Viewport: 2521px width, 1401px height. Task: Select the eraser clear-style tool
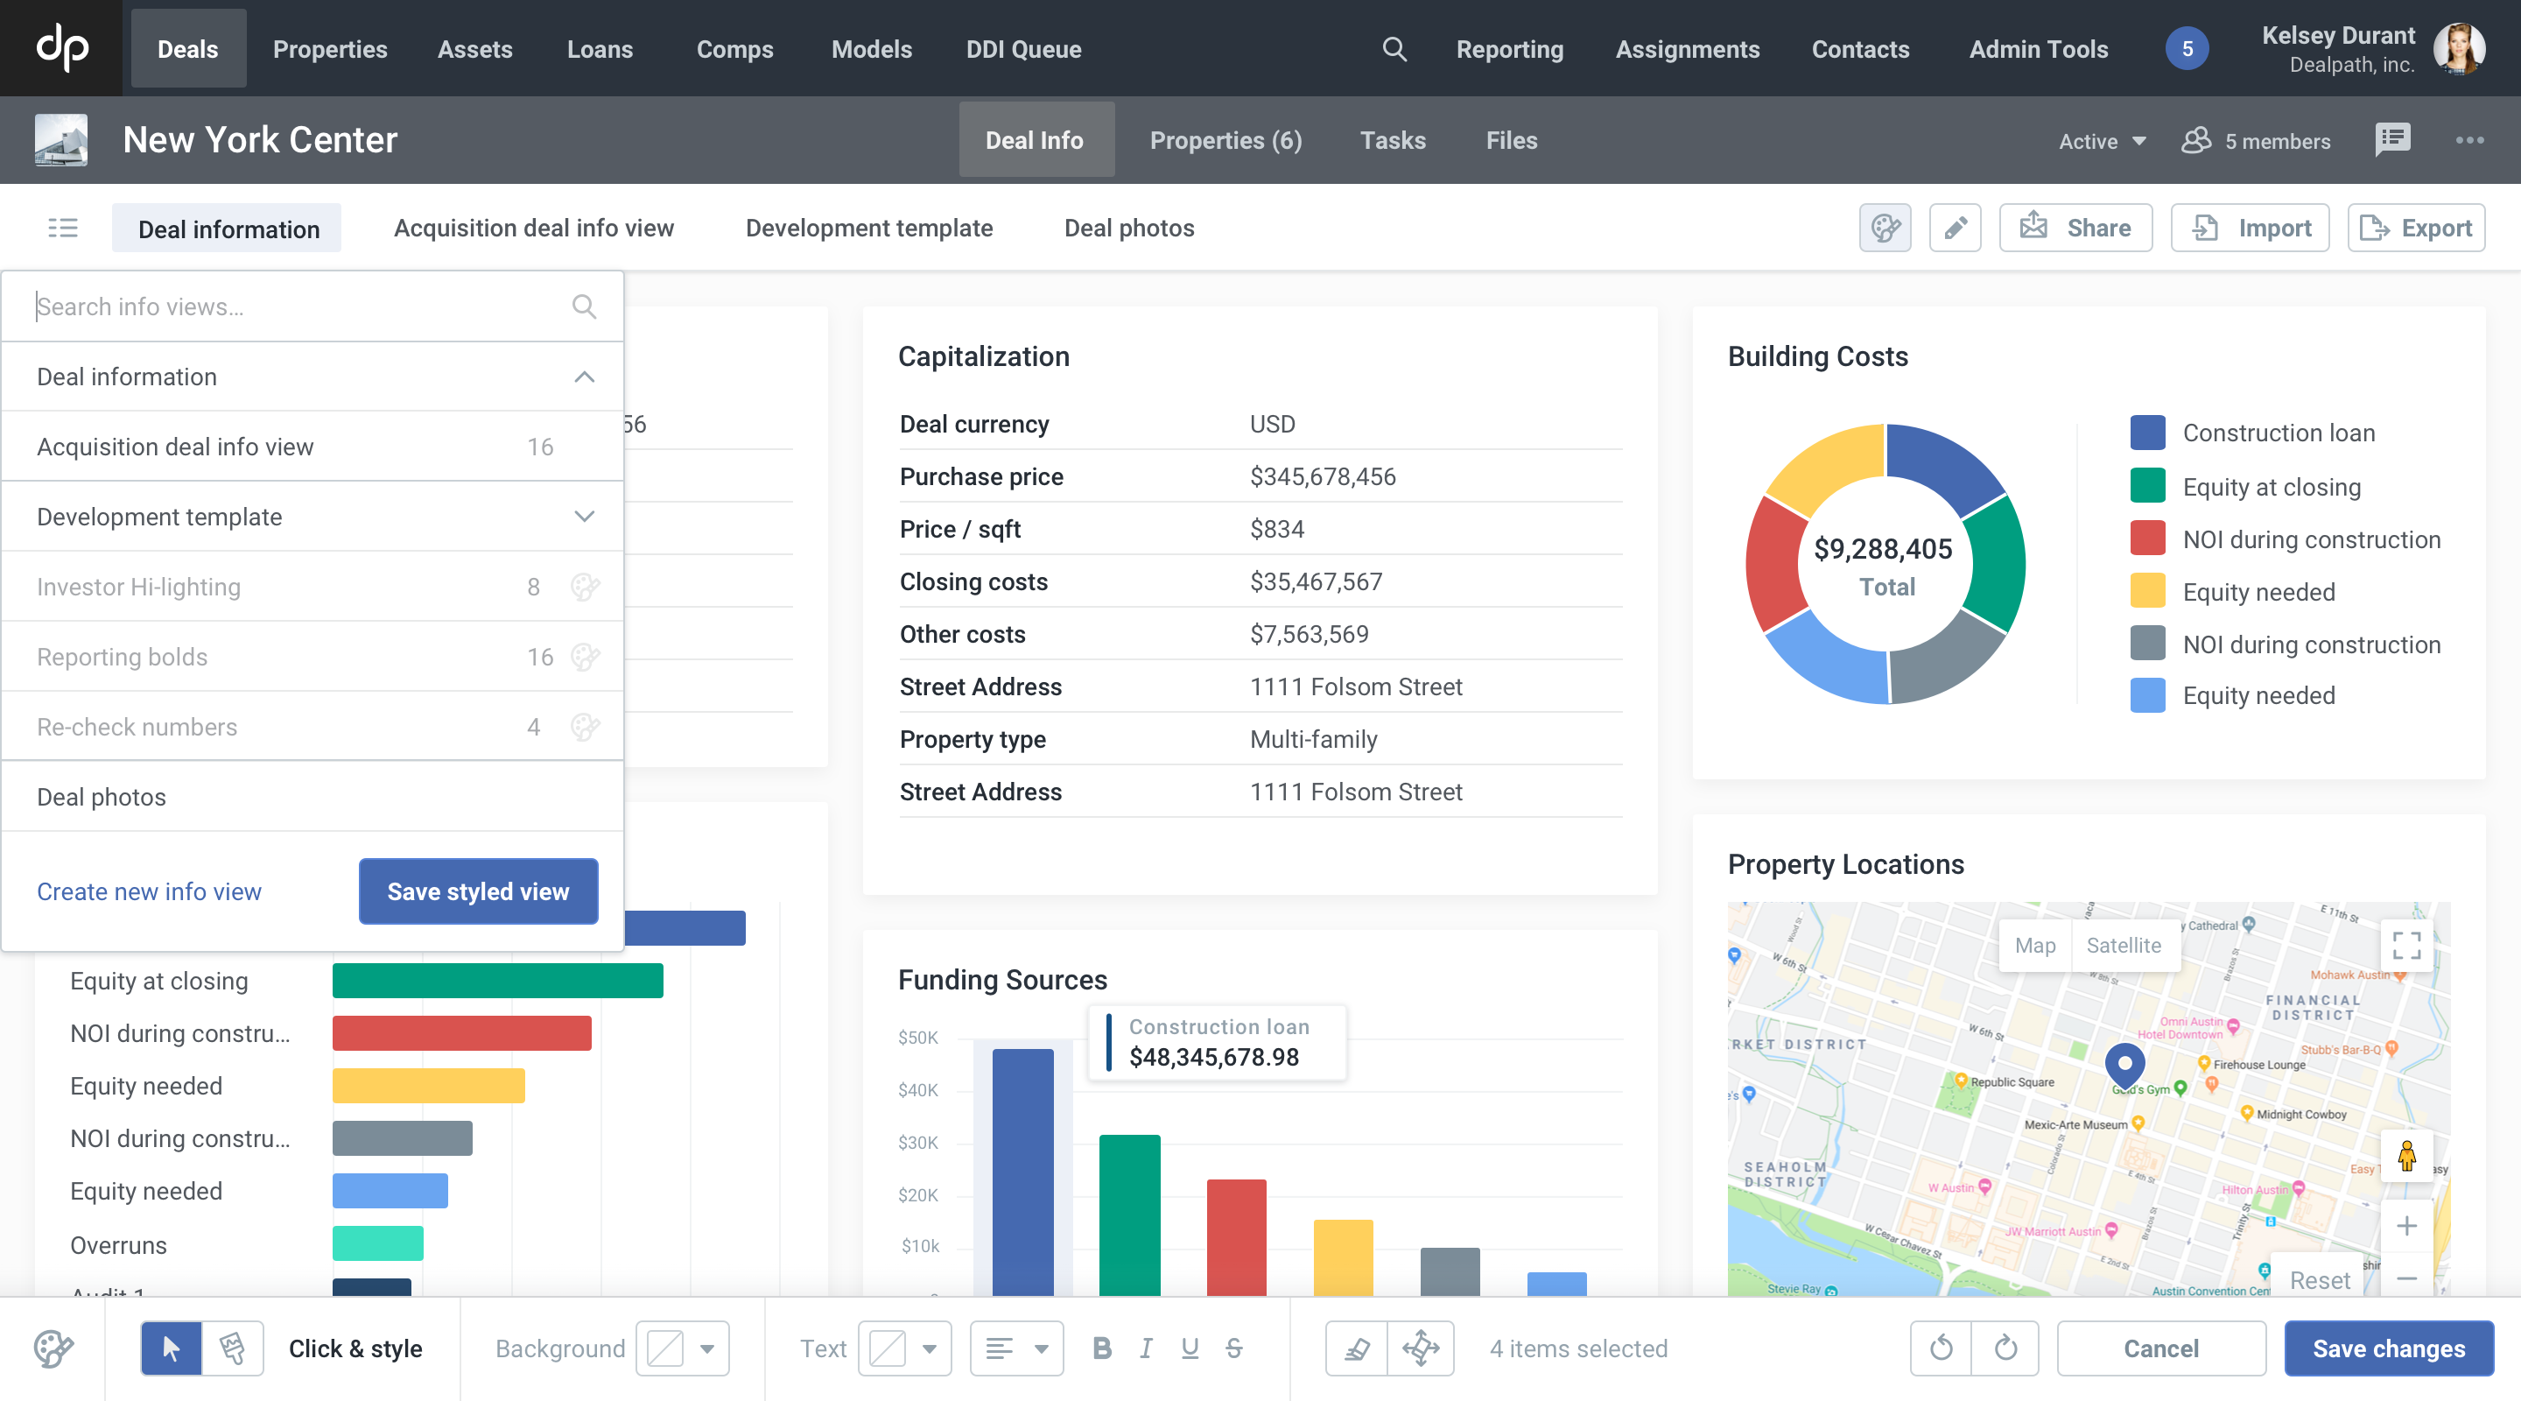click(x=1357, y=1348)
